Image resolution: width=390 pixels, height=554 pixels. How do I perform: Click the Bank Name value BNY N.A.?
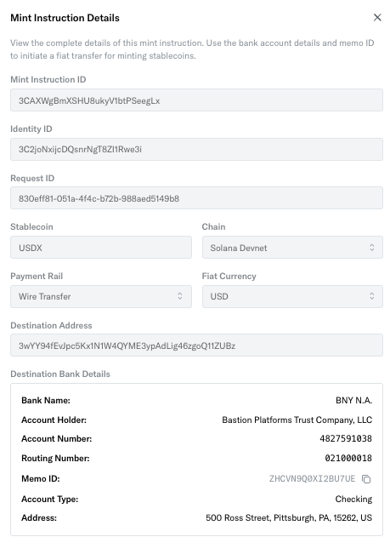(x=353, y=400)
